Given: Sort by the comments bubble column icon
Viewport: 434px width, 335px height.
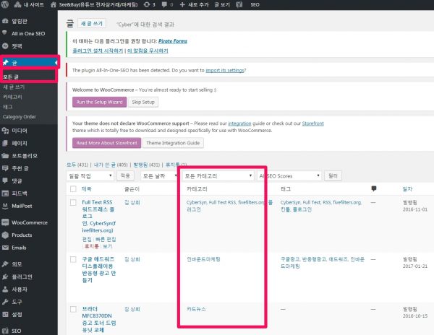Looking at the screenshot, I should point(374,188).
